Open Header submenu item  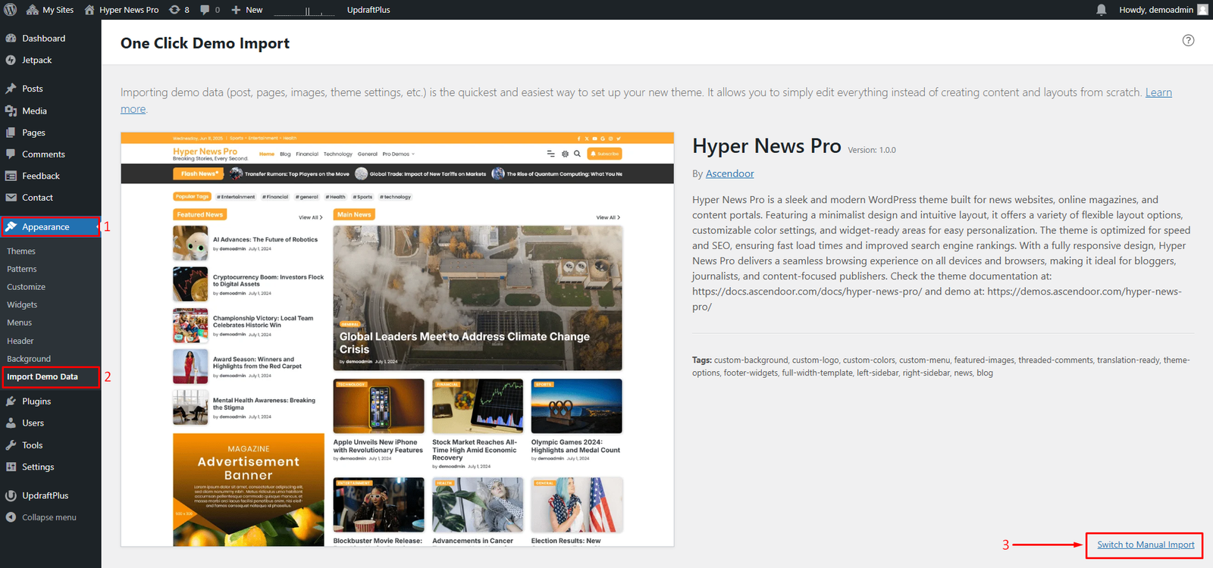[20, 342]
